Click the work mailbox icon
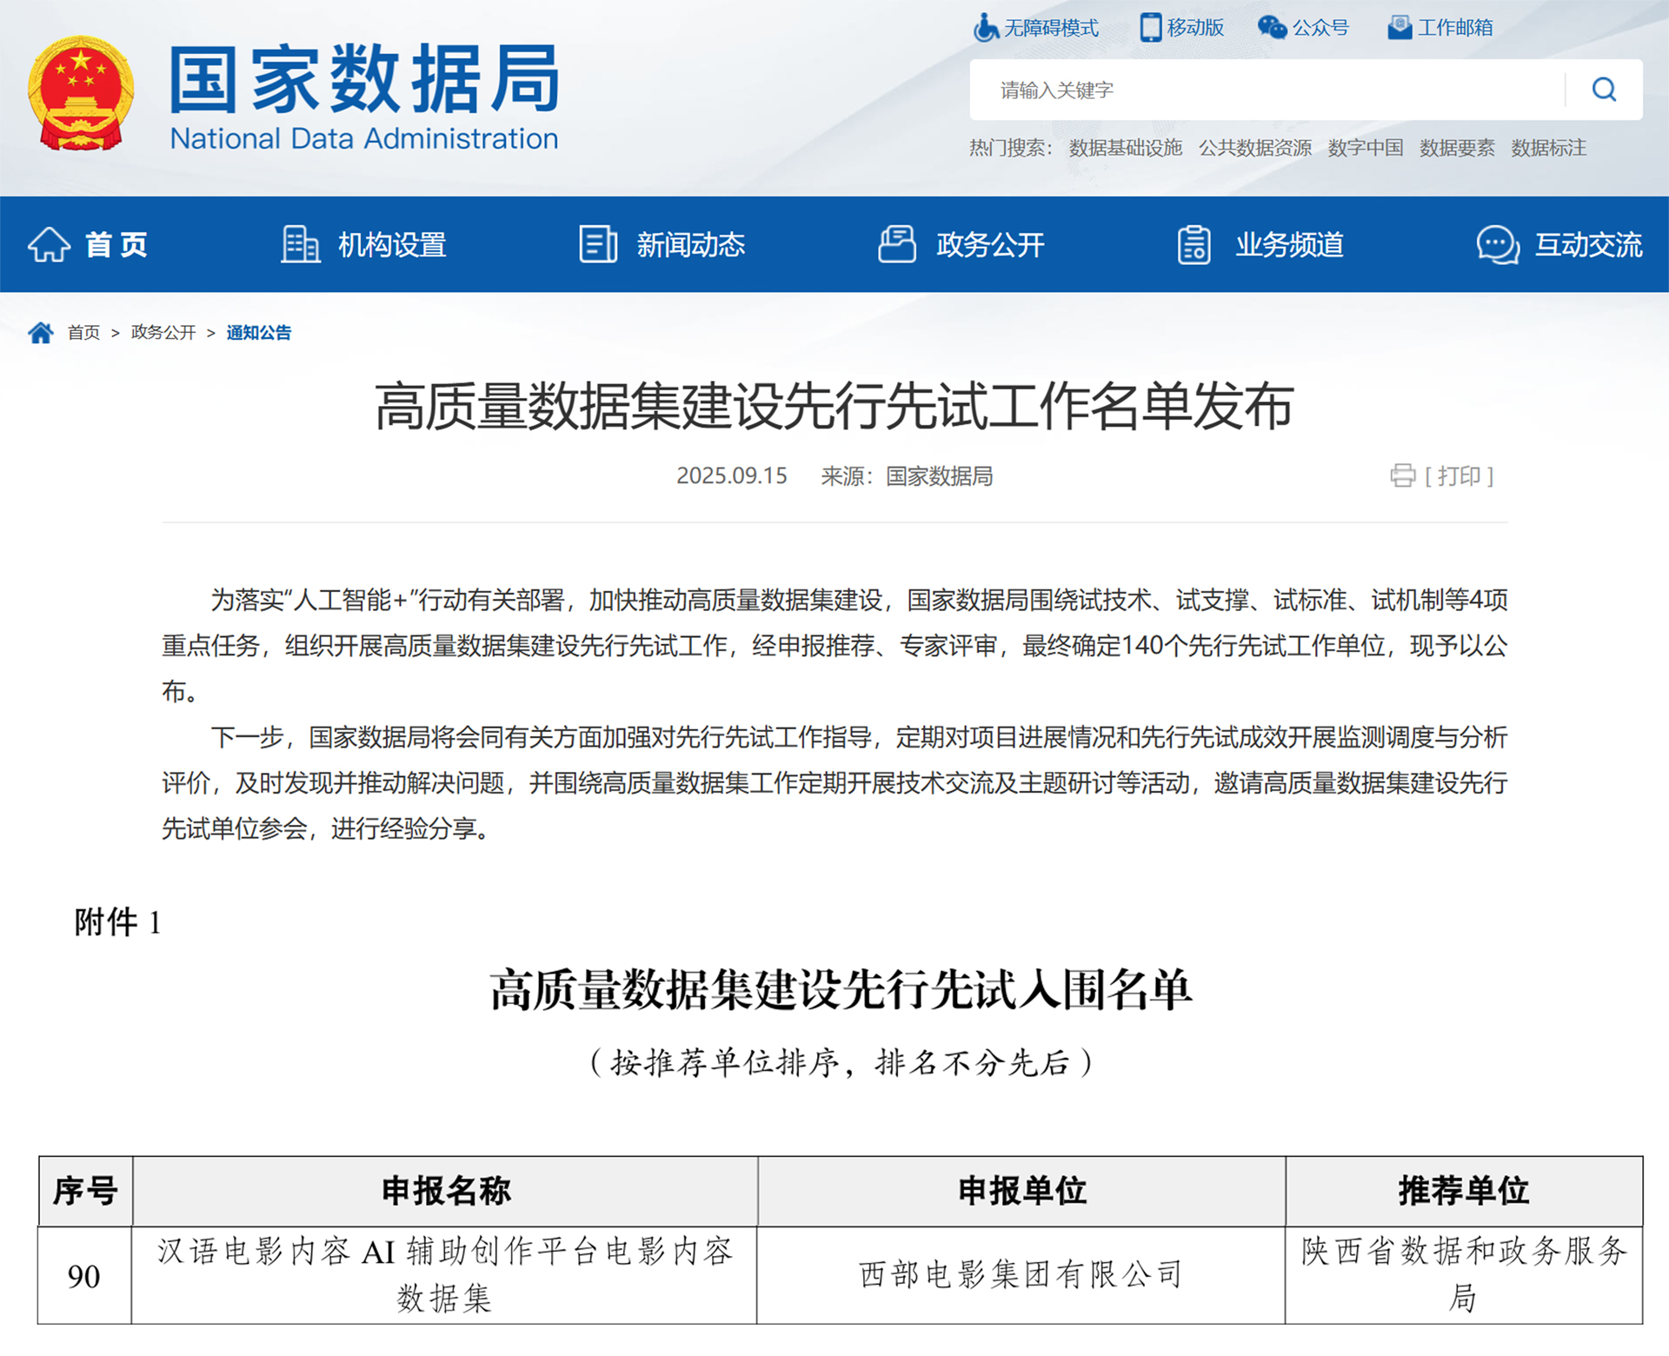Image resolution: width=1669 pixels, height=1356 pixels. [x=1399, y=28]
